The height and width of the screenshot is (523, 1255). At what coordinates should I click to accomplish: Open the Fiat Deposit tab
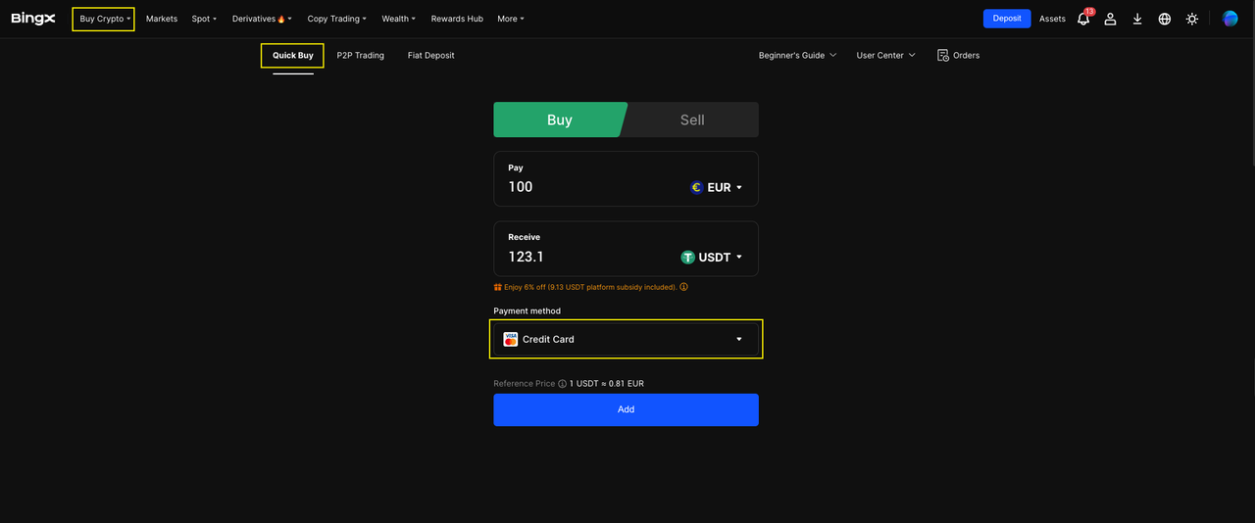[430, 56]
